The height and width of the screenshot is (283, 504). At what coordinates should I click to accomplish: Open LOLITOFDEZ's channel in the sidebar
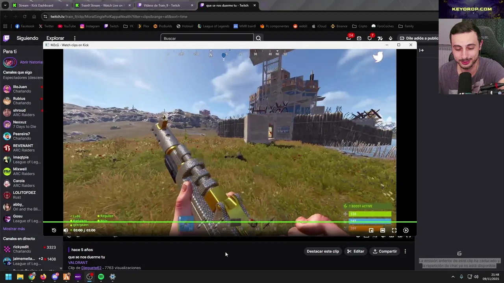[22, 195]
